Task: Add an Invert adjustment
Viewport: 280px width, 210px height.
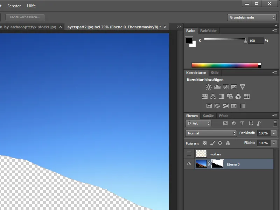Action: tap(209, 106)
